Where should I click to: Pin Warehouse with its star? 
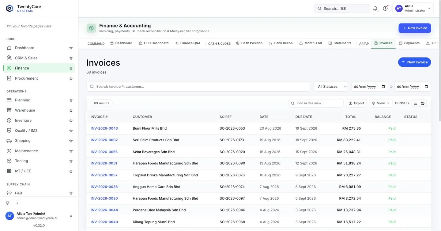point(71,110)
